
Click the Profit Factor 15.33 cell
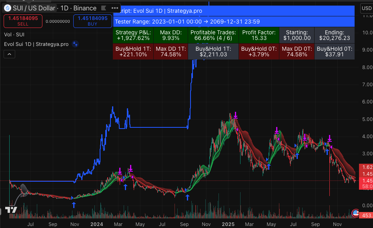click(259, 35)
